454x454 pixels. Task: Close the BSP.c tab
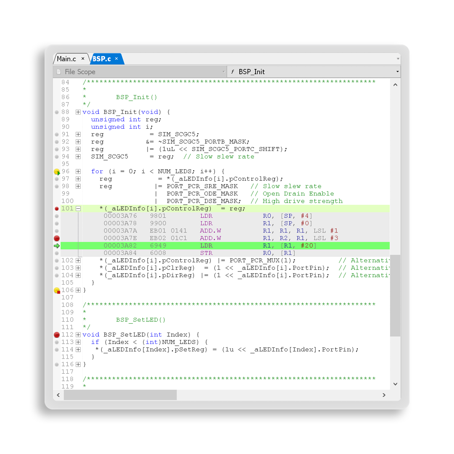click(x=116, y=59)
